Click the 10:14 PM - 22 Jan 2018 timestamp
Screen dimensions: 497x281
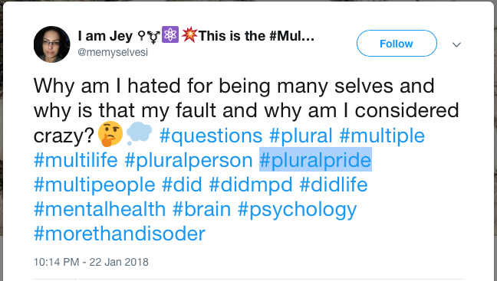[x=91, y=262]
